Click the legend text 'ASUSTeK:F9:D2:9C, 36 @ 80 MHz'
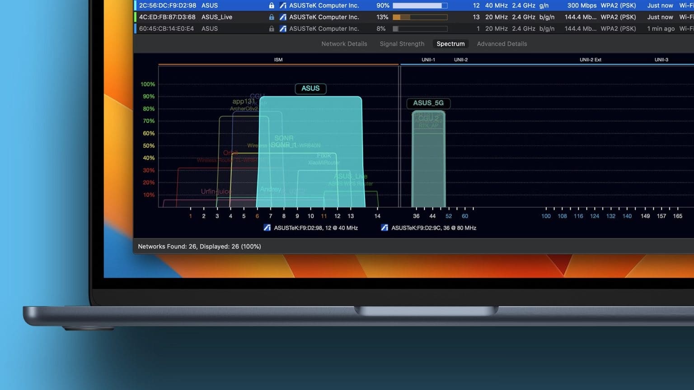The height and width of the screenshot is (390, 694). (x=434, y=228)
